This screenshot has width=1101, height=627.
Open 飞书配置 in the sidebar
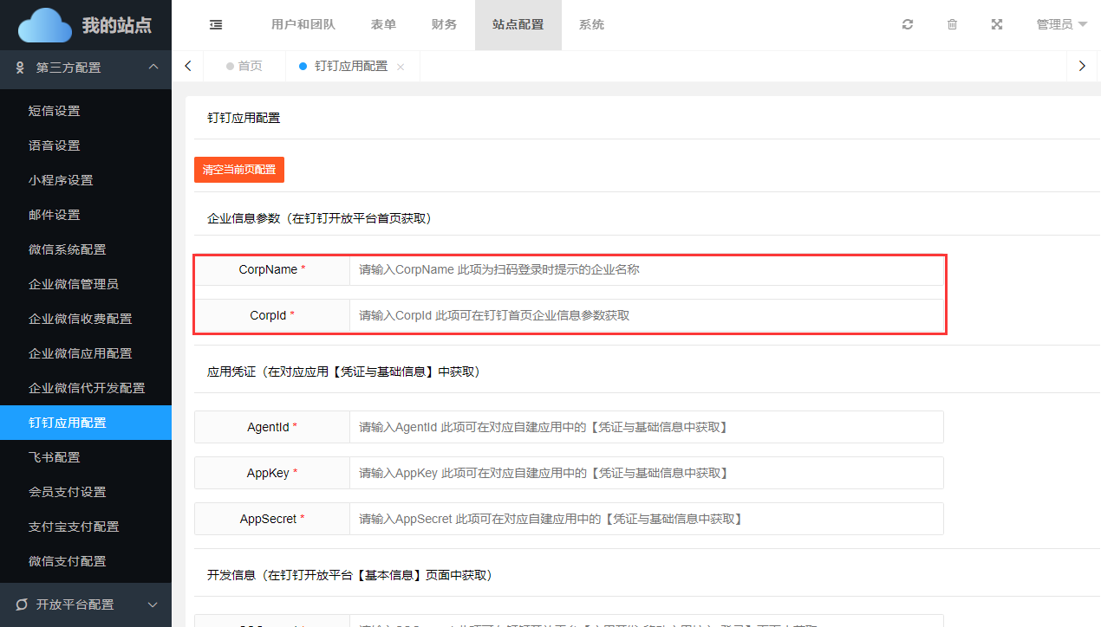(x=54, y=457)
